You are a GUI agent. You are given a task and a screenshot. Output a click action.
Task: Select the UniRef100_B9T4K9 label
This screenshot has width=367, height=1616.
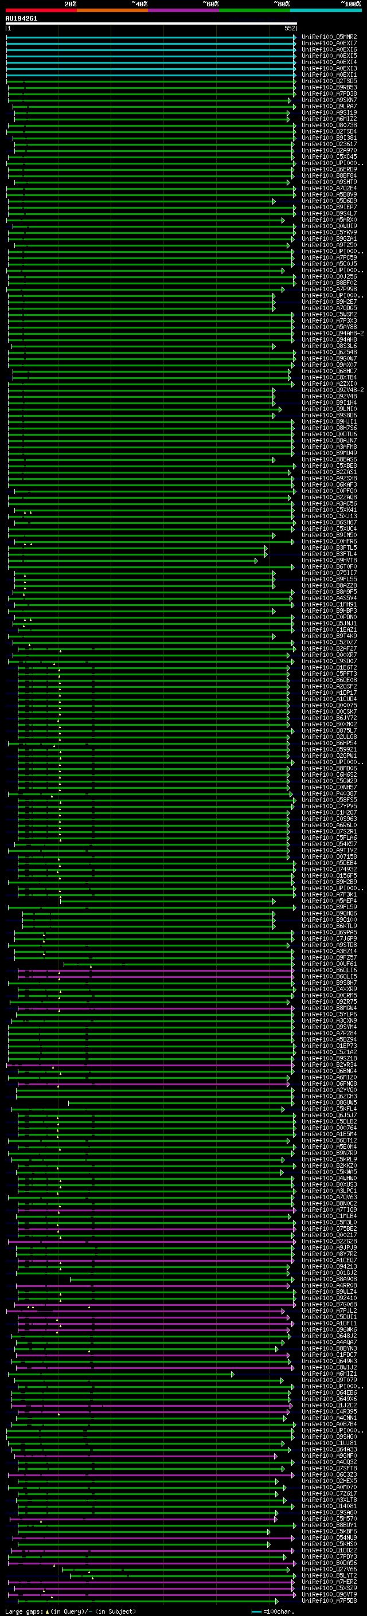[x=329, y=636]
